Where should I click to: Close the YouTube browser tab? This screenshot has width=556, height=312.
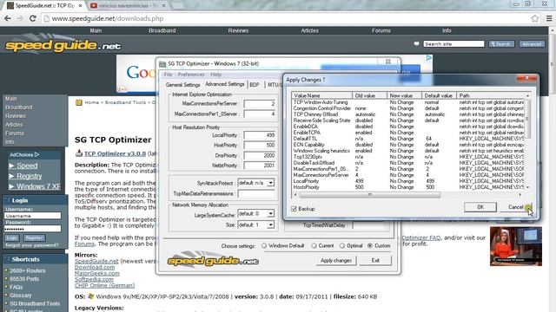click(x=164, y=6)
